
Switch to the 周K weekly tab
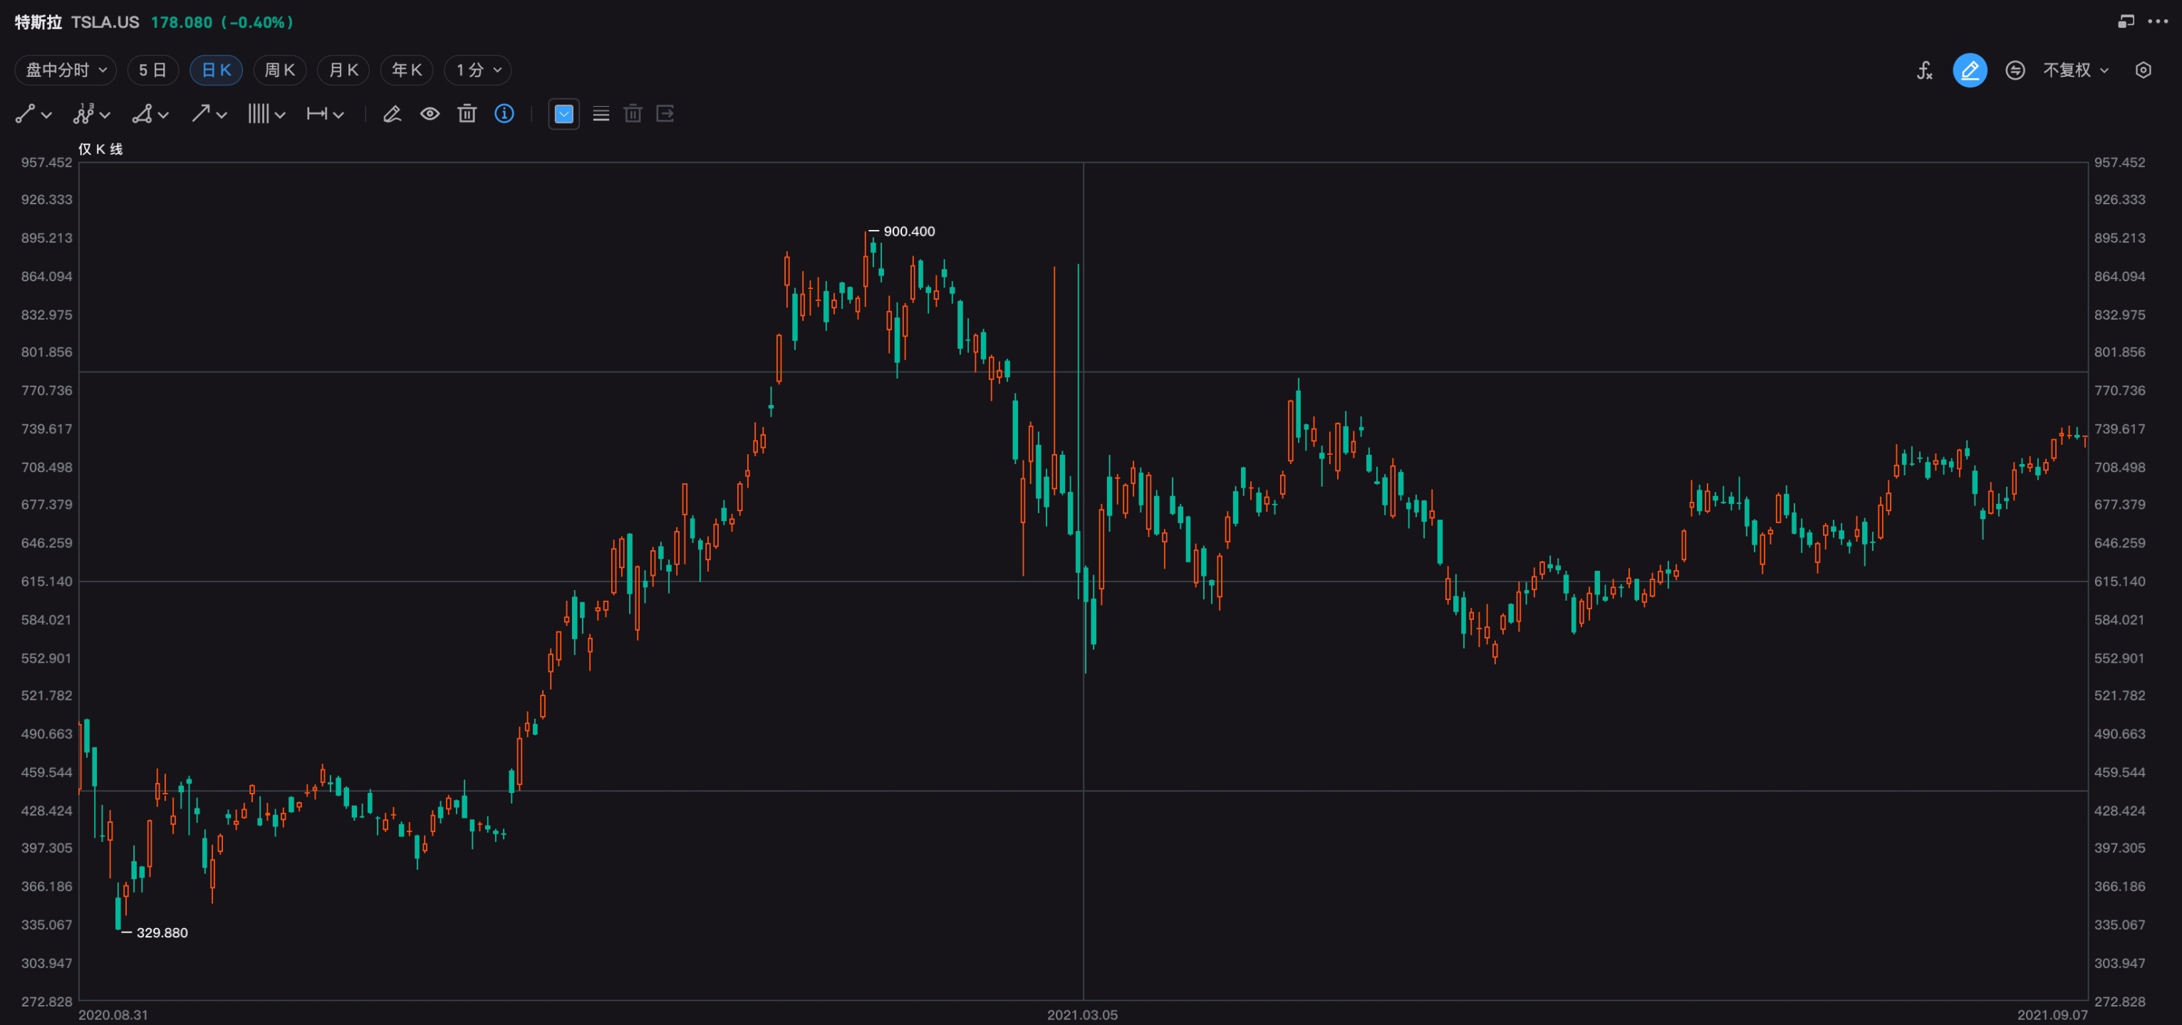(279, 70)
